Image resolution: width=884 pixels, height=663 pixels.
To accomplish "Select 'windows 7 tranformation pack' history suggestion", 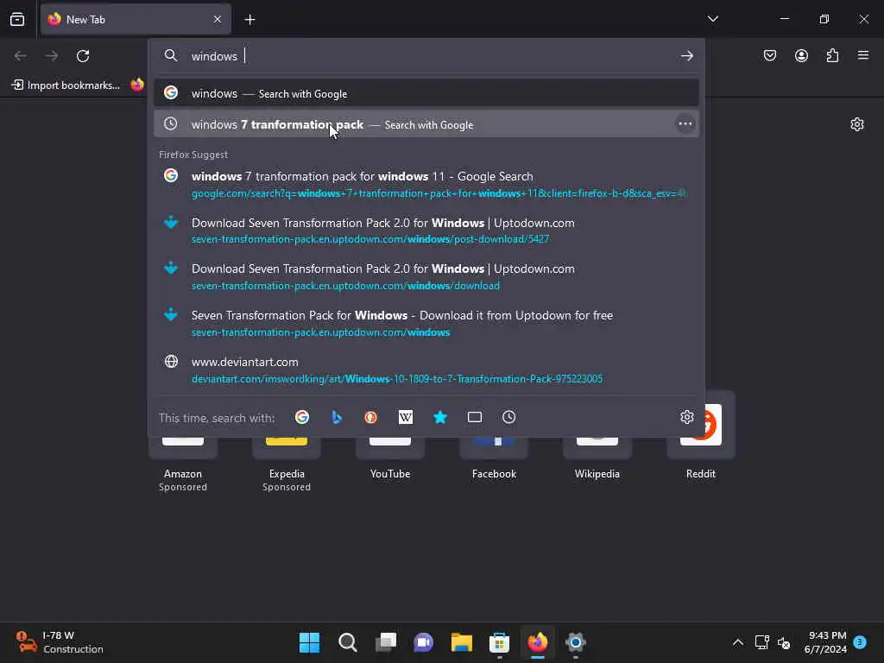I will 426,124.
